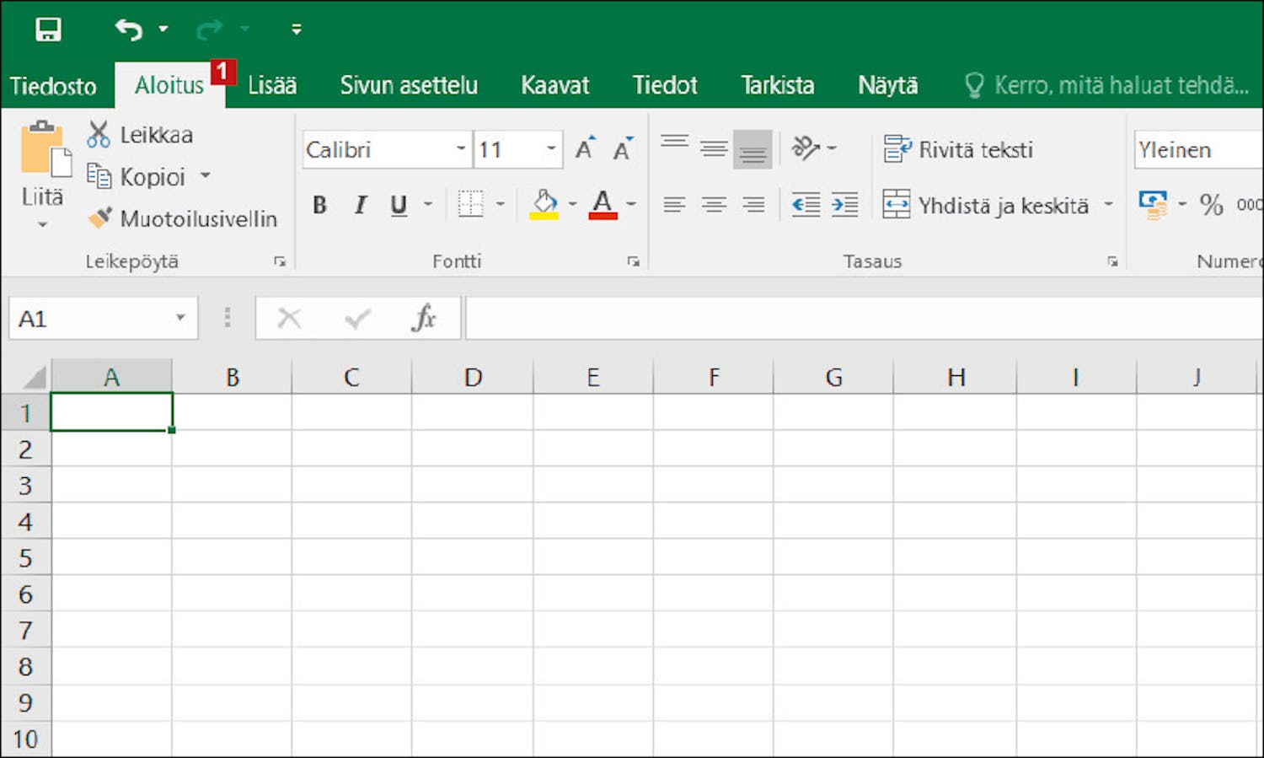Click the Kerro, mitä haluat tehdä search box
Viewport: 1264px width, 758px height.
pyautogui.click(x=1107, y=85)
